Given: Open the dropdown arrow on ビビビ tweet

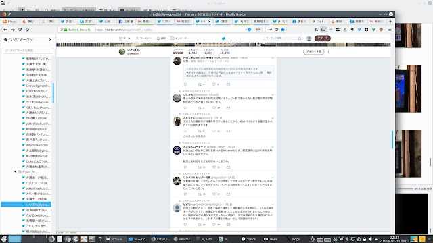Looking at the screenshot, I should (273, 205).
